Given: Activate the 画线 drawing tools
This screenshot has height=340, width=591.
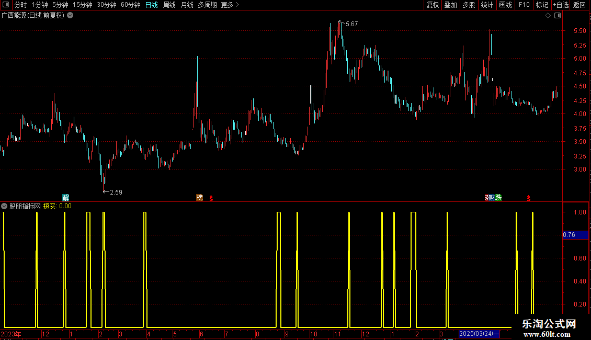Looking at the screenshot, I should [x=505, y=5].
